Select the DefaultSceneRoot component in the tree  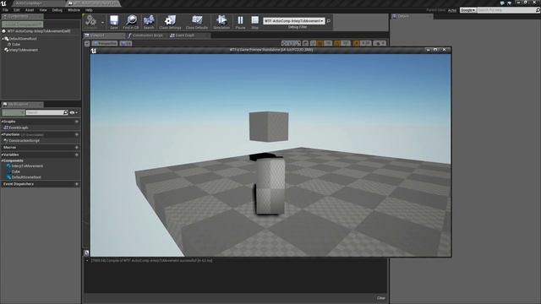(x=23, y=39)
